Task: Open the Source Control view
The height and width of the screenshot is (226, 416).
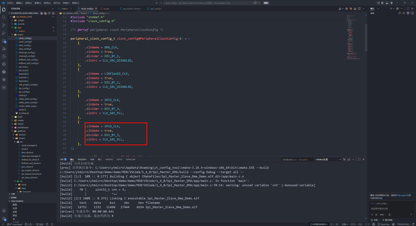Action: 4,25
